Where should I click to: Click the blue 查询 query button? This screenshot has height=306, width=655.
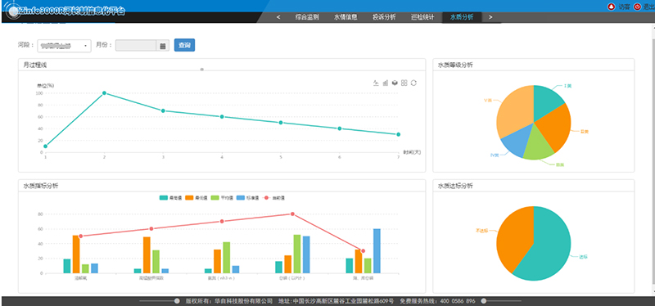coord(184,45)
